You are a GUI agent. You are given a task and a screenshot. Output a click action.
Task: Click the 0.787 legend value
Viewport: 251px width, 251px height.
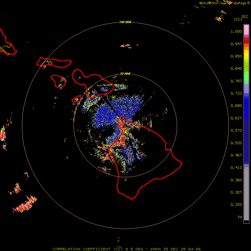pos(236,81)
